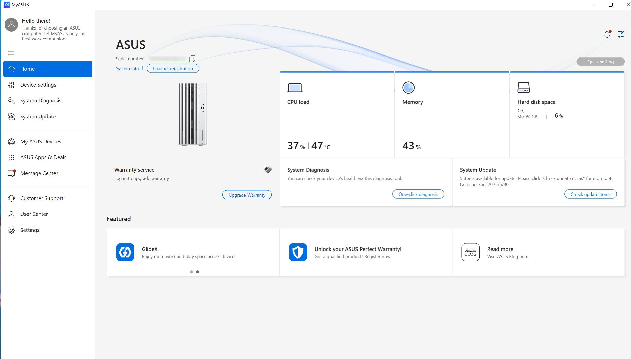Copy the serial number with the copy icon
This screenshot has width=631, height=359.
point(192,59)
